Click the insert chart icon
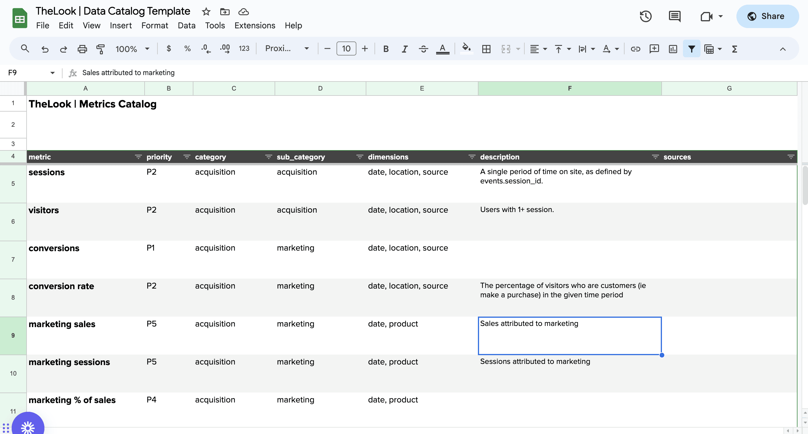808x434 pixels. coord(673,49)
